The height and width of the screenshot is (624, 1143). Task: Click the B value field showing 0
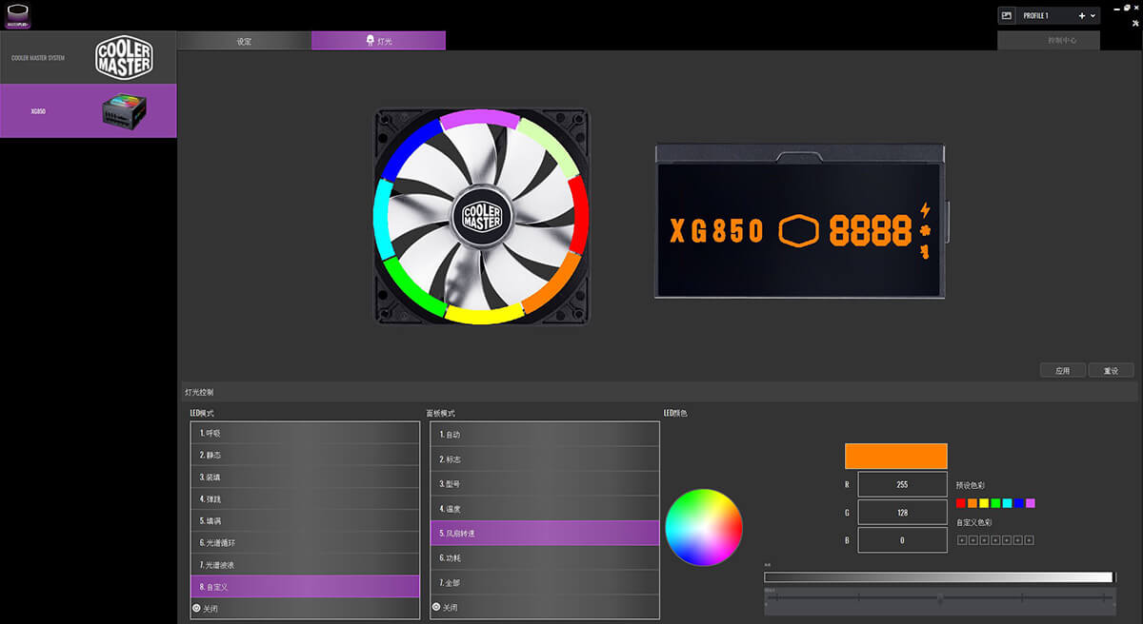[x=902, y=539]
